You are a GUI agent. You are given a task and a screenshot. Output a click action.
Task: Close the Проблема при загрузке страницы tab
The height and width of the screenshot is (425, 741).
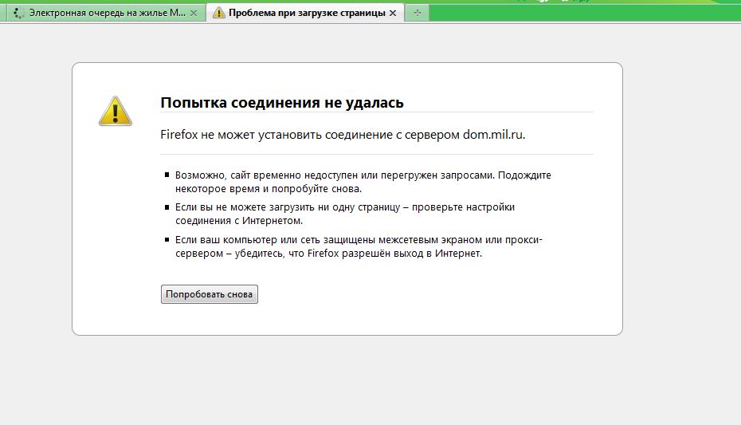point(392,14)
